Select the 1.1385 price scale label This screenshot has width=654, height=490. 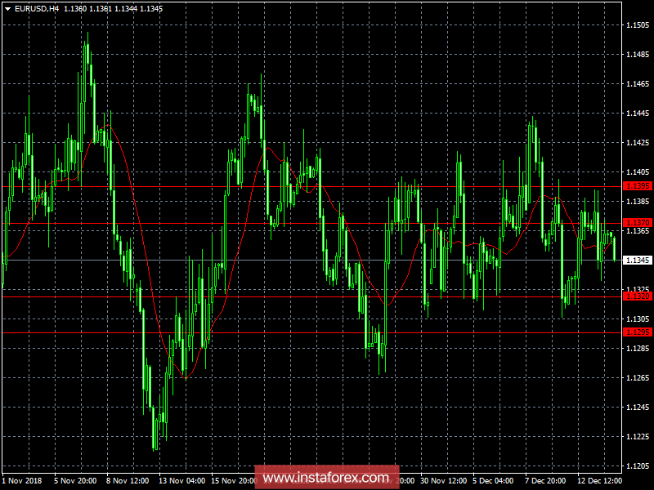pos(638,201)
